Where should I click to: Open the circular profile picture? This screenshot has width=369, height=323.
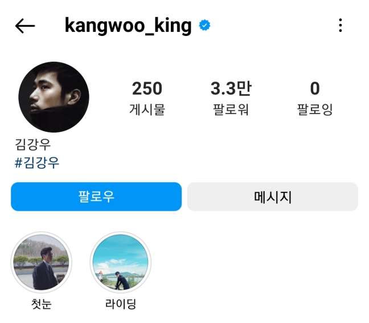click(54, 97)
